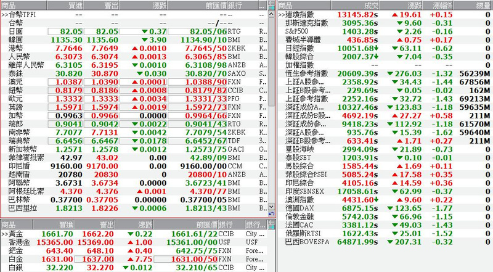Select the 鈀金 row
Viewport: 493px width, 272px height.
coord(134,251)
